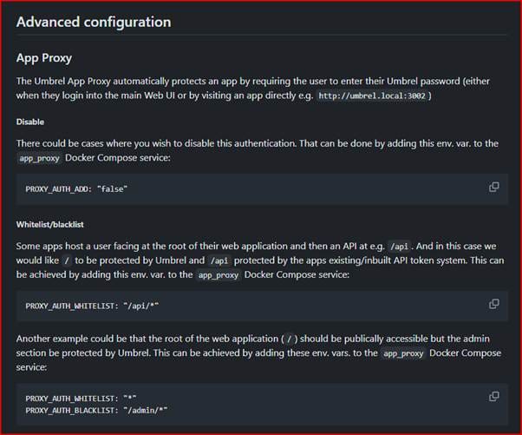Click the paragraph starting "The Umbrel App Proxy"

(x=217, y=81)
